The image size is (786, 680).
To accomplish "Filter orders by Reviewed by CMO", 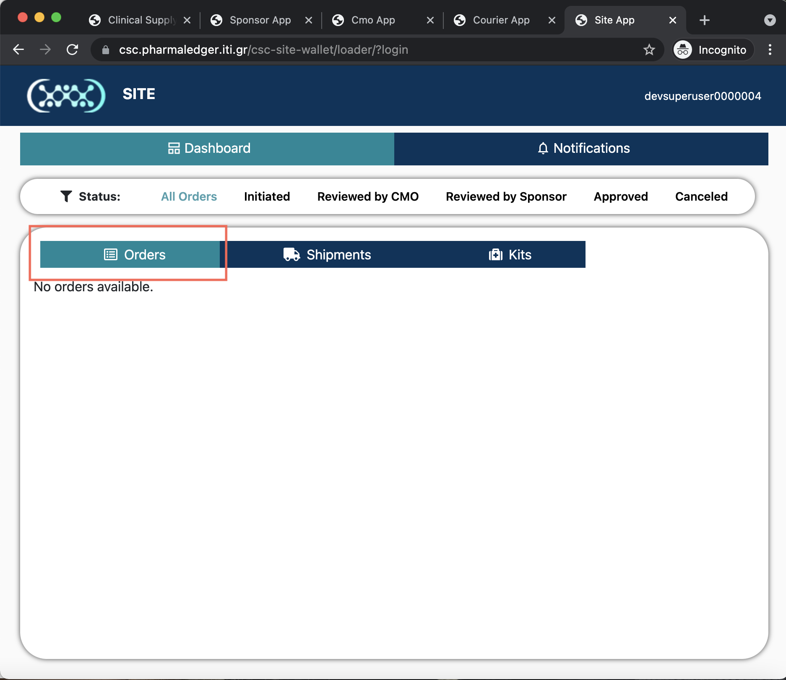I will [x=368, y=196].
